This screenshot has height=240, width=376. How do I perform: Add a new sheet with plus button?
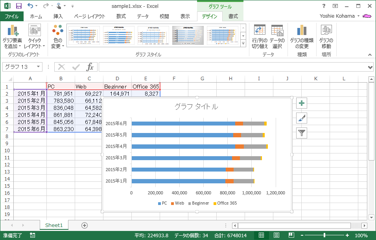pyautogui.click(x=85, y=225)
